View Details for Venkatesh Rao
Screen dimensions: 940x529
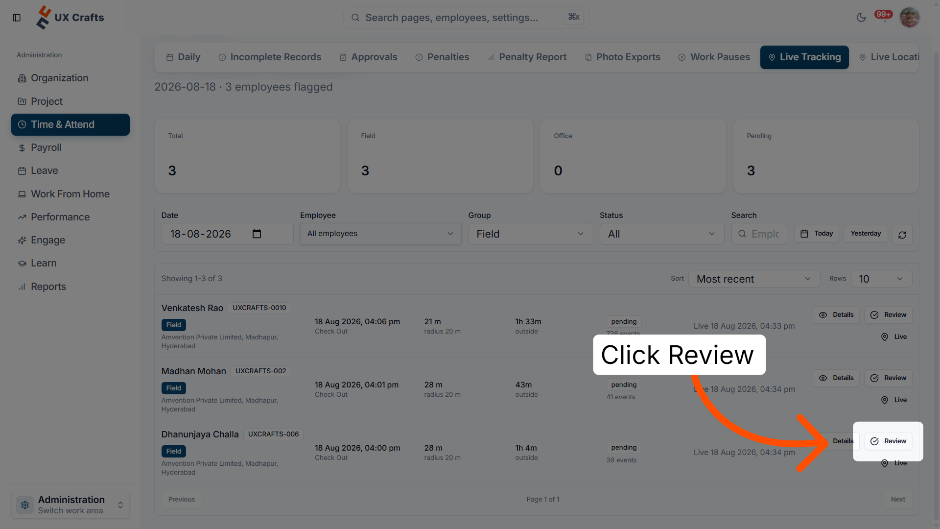pos(836,315)
